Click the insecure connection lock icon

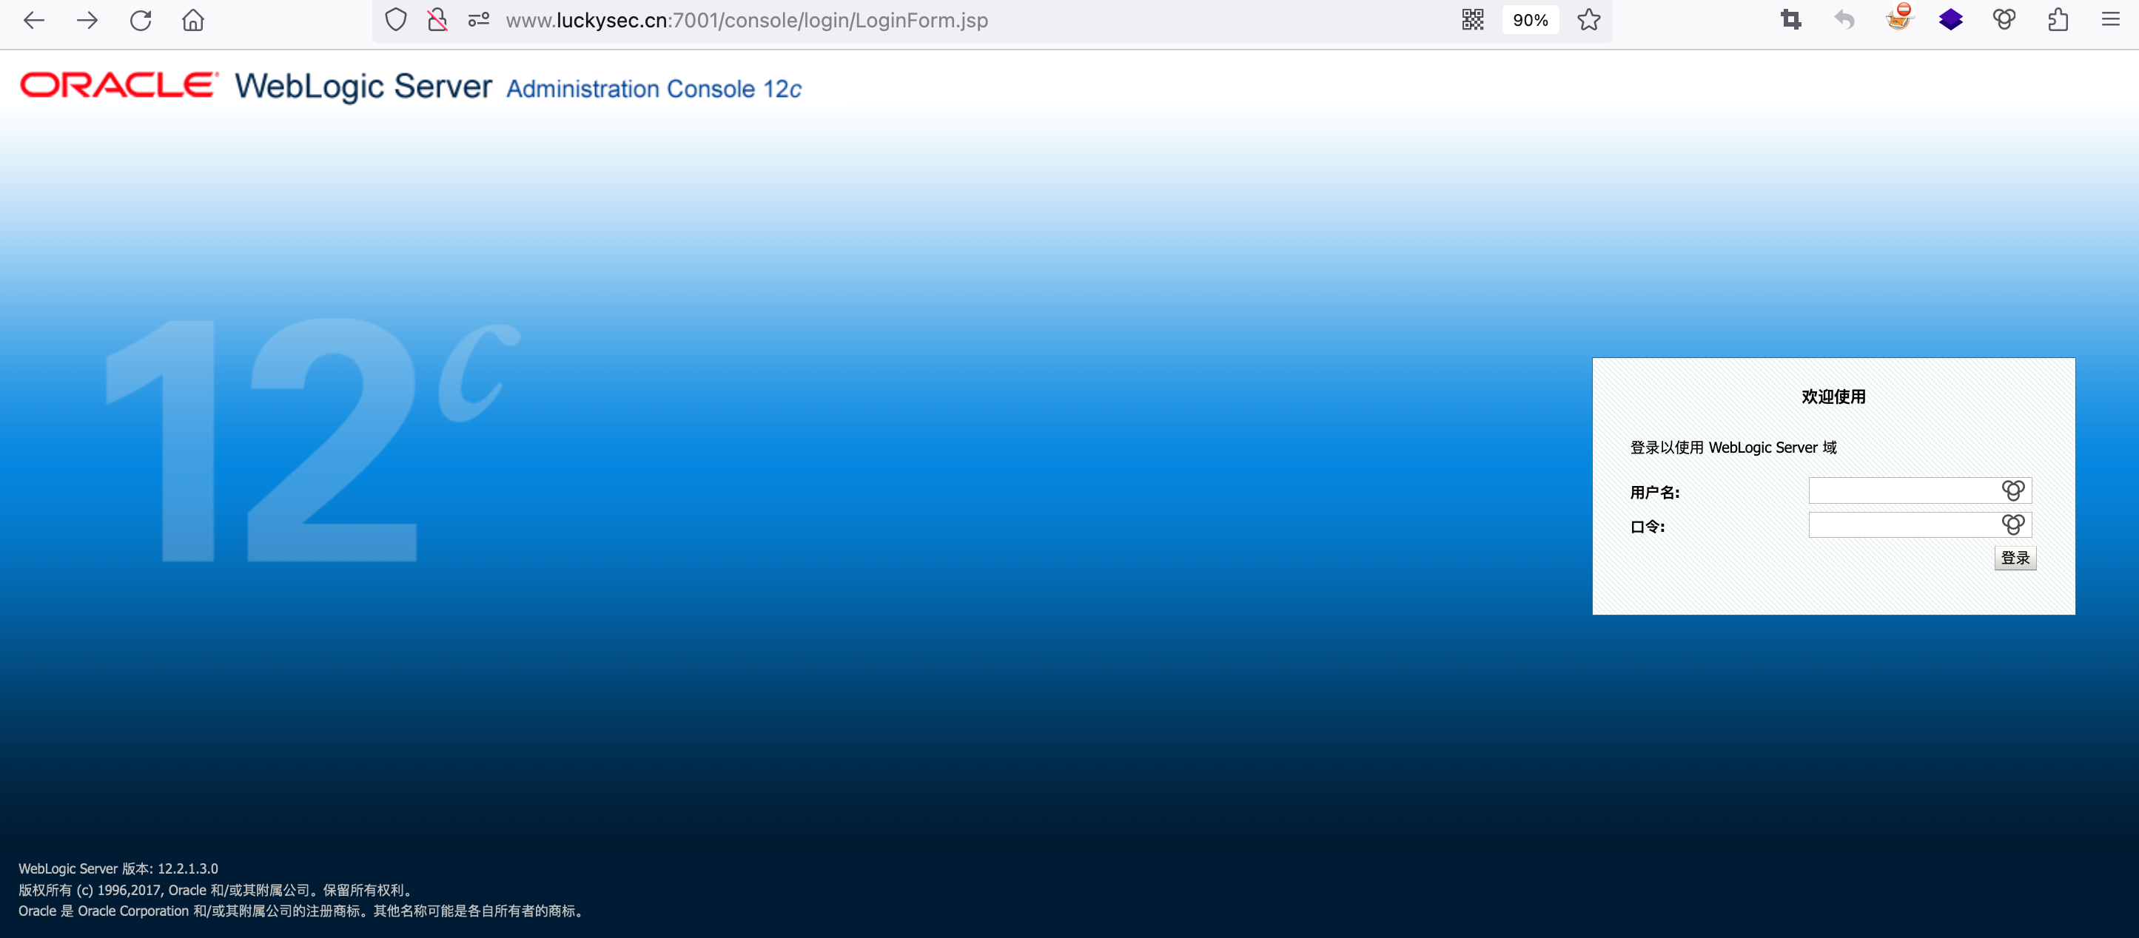click(x=437, y=20)
